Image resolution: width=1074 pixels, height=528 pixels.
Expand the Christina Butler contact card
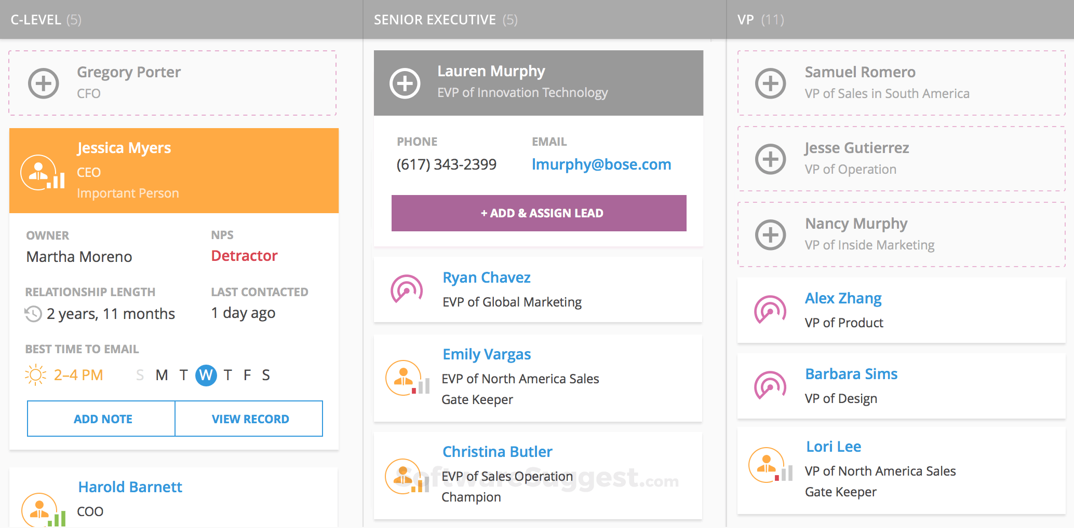(x=538, y=475)
